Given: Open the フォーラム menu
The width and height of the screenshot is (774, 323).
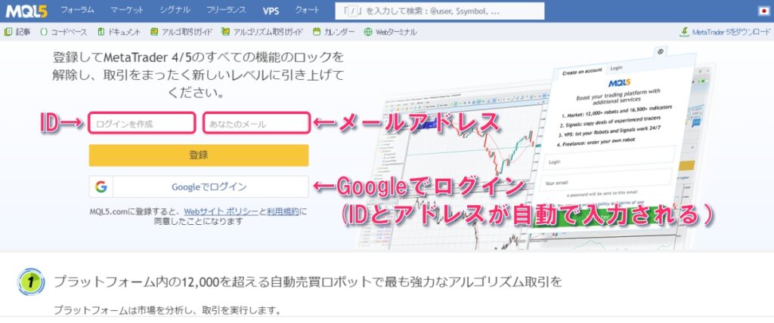Looking at the screenshot, I should click(x=77, y=11).
